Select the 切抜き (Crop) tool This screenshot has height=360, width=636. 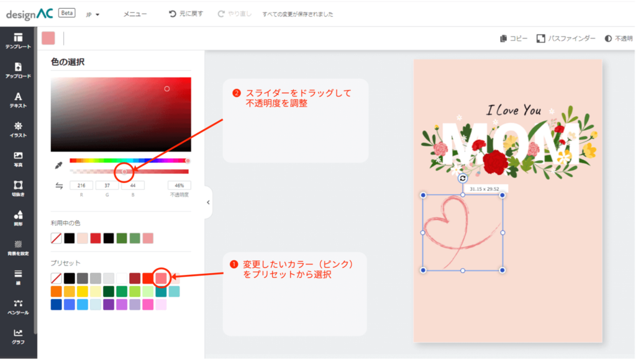[x=18, y=189]
